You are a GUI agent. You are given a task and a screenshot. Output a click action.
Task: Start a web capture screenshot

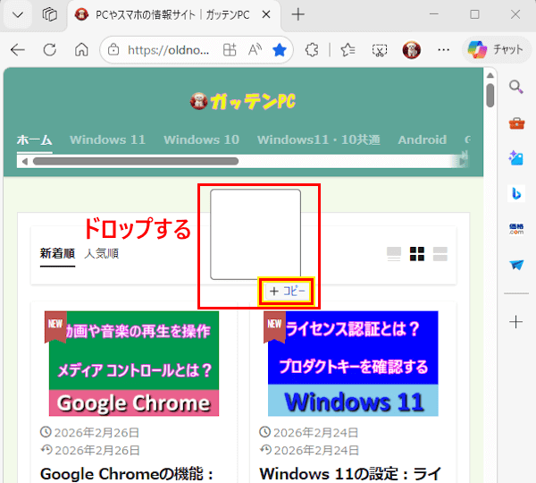point(380,50)
